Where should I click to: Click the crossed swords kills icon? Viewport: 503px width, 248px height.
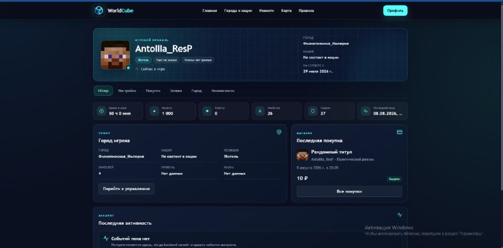click(260, 111)
